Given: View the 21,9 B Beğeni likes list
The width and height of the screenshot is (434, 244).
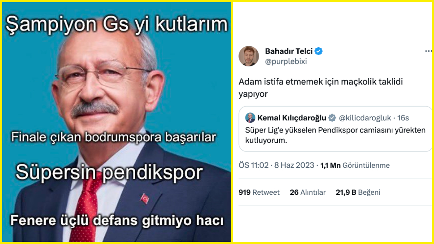Looking at the screenshot, I should [x=358, y=192].
